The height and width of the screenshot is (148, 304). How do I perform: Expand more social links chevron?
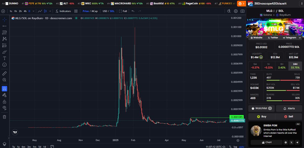tap(300, 38)
